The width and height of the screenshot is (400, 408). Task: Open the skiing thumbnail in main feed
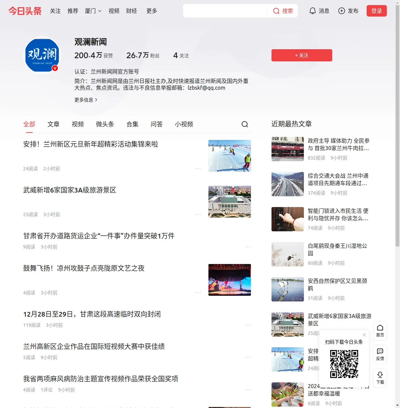pyautogui.click(x=230, y=156)
